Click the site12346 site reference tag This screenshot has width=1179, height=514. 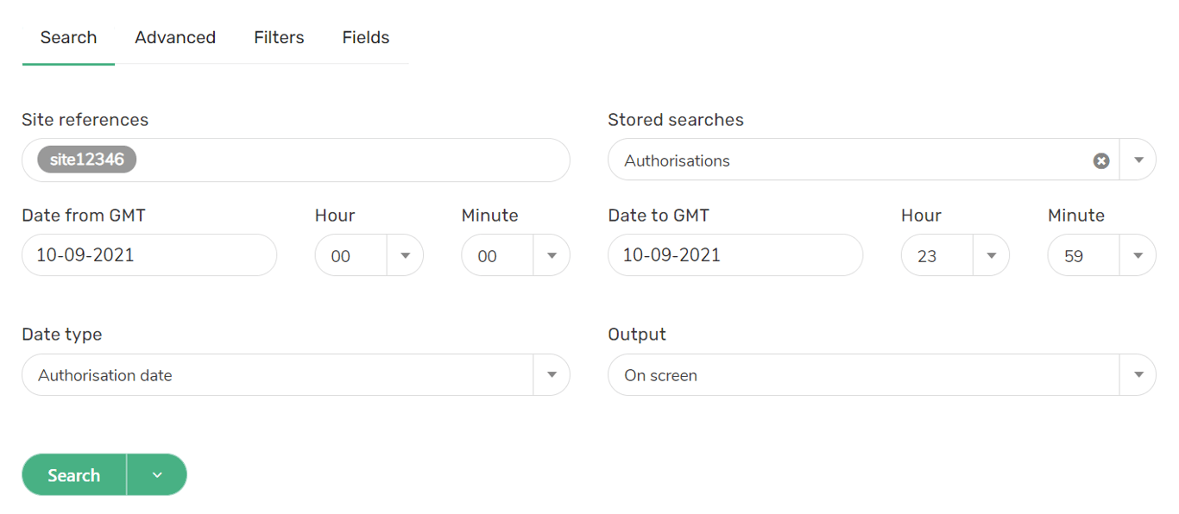87,160
